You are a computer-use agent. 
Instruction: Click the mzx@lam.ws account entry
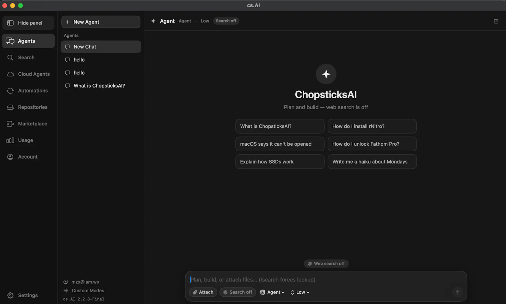point(81,282)
